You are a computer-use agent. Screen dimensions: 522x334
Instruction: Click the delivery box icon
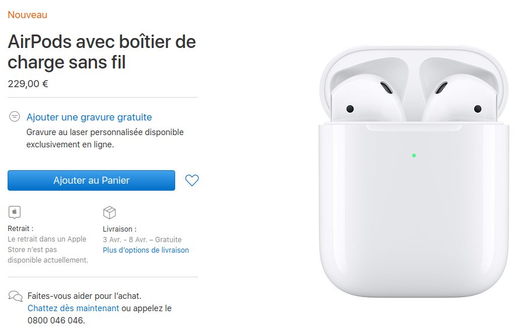(x=109, y=212)
